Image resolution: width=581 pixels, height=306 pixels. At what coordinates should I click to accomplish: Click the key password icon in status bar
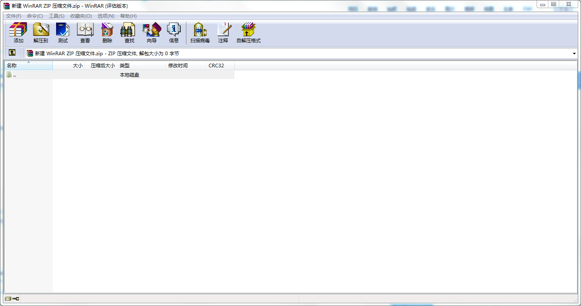[16, 299]
